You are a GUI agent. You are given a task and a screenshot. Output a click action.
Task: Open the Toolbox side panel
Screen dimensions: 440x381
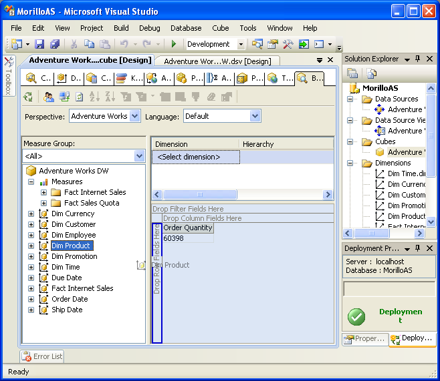(x=9, y=75)
